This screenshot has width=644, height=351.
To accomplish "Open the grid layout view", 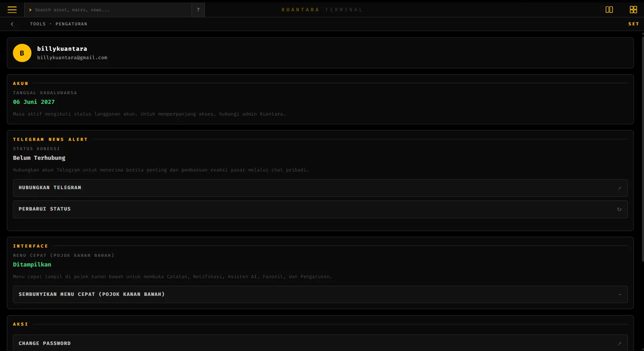I will pyautogui.click(x=634, y=10).
